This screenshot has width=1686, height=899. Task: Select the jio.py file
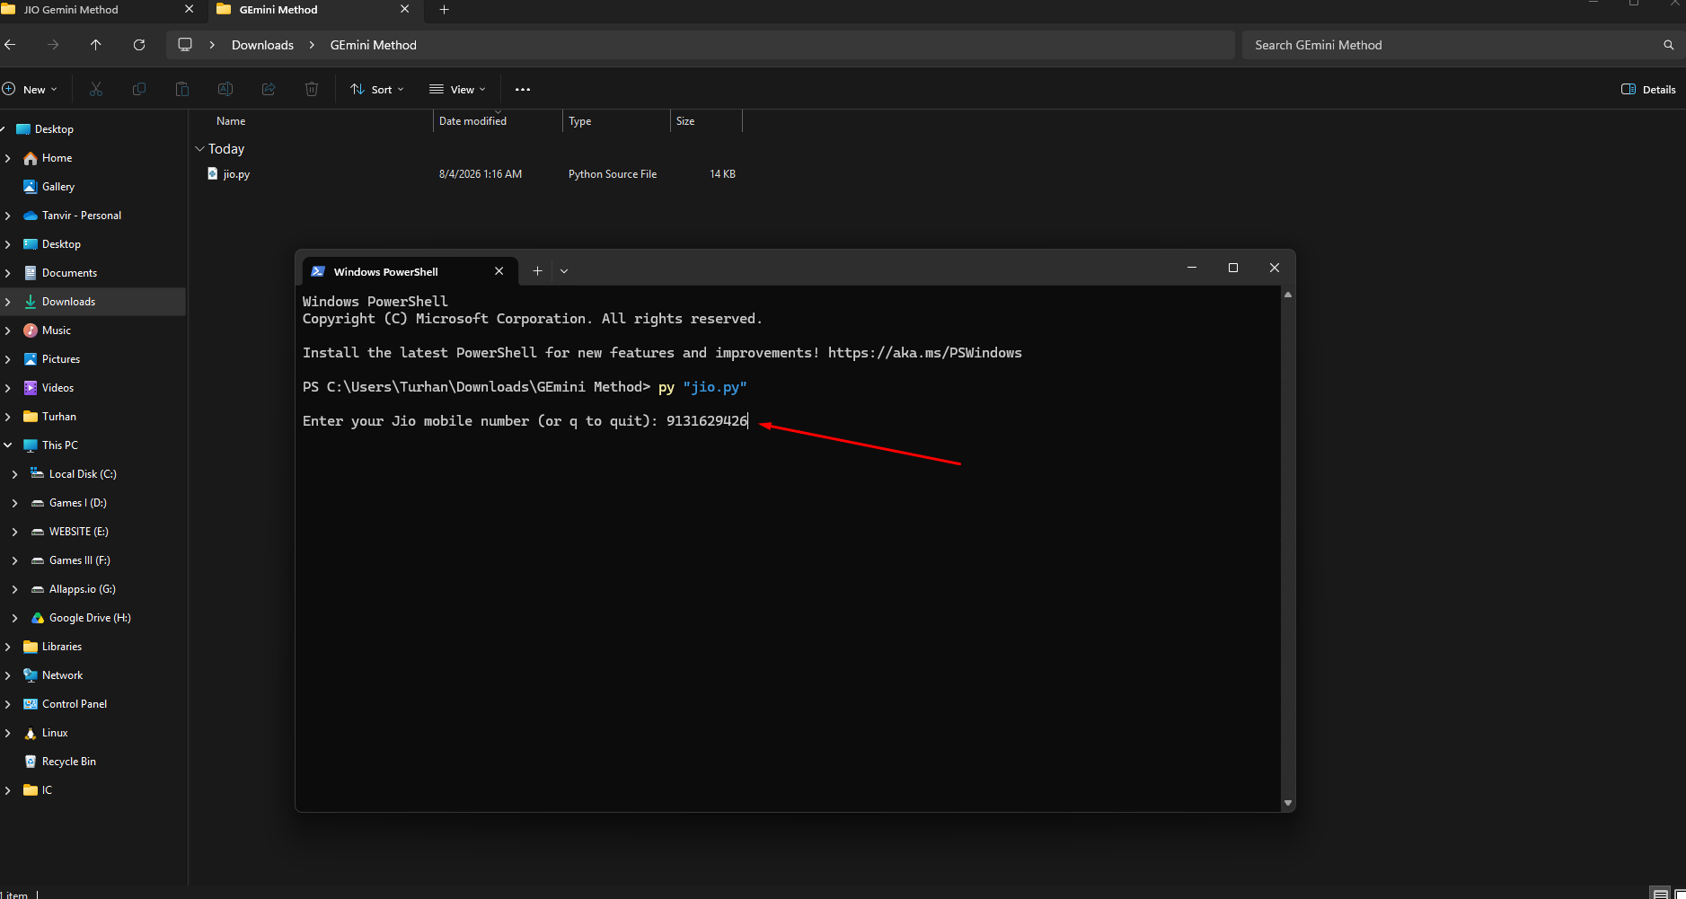coord(236,174)
